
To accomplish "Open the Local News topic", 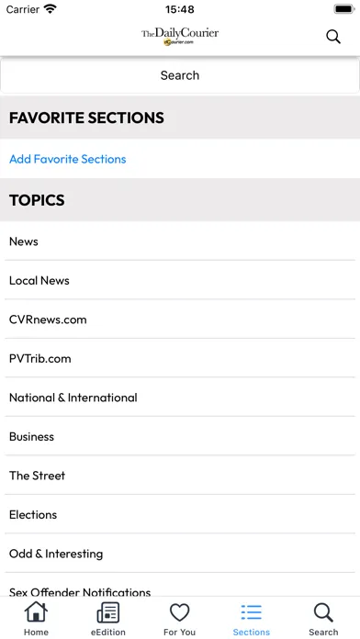I will coord(180,280).
